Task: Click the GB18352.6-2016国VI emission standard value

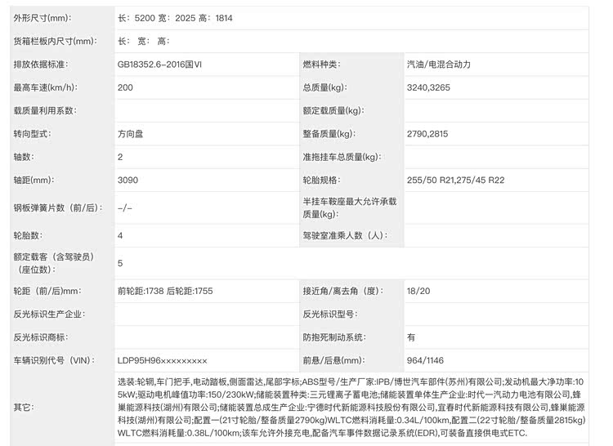Action: 165,64
